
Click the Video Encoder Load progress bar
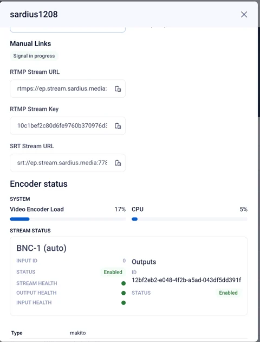(x=68, y=219)
